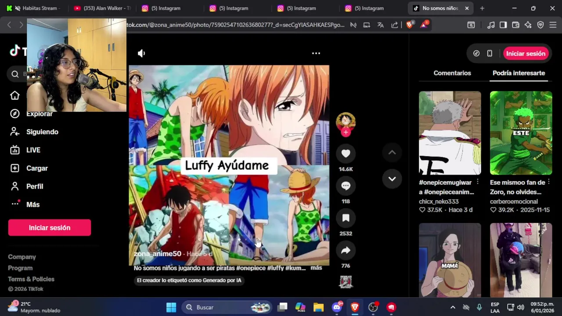The image size is (562, 316).
Task: Close the No somos niños tab
Action: [x=467, y=8]
